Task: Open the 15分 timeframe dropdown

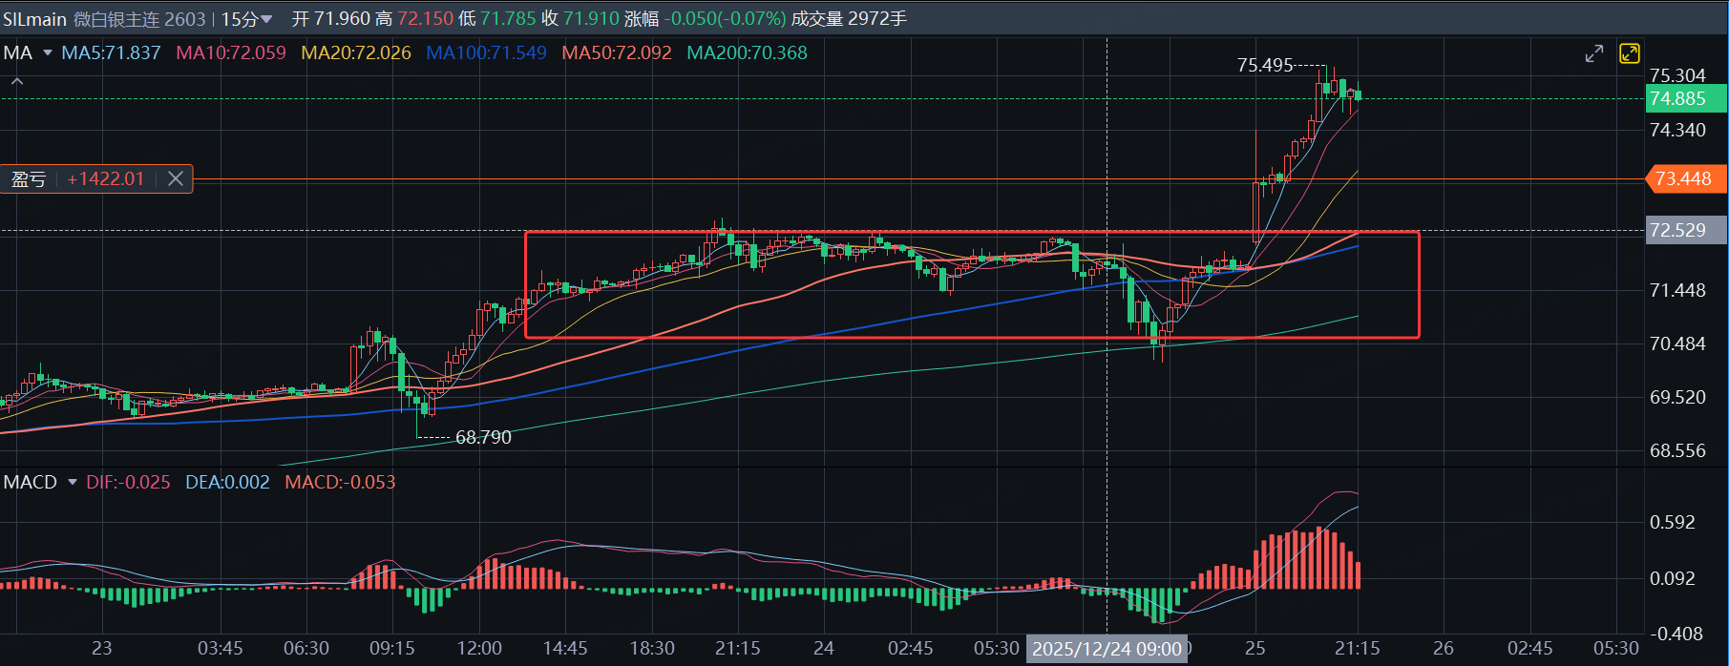Action: pos(246,19)
